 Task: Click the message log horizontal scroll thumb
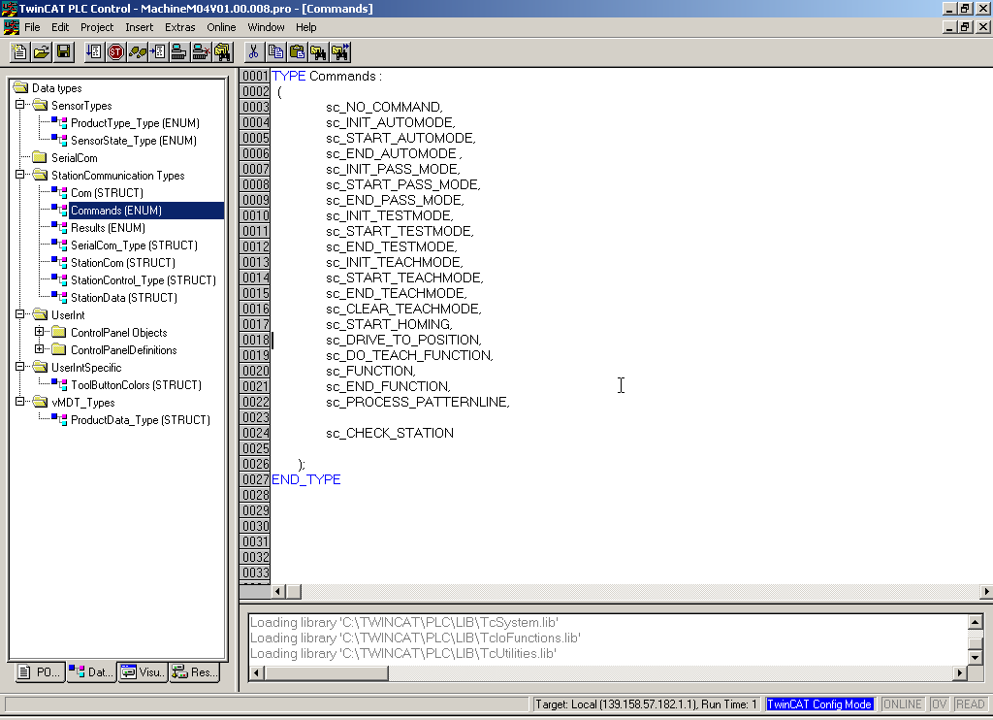pyautogui.click(x=327, y=672)
